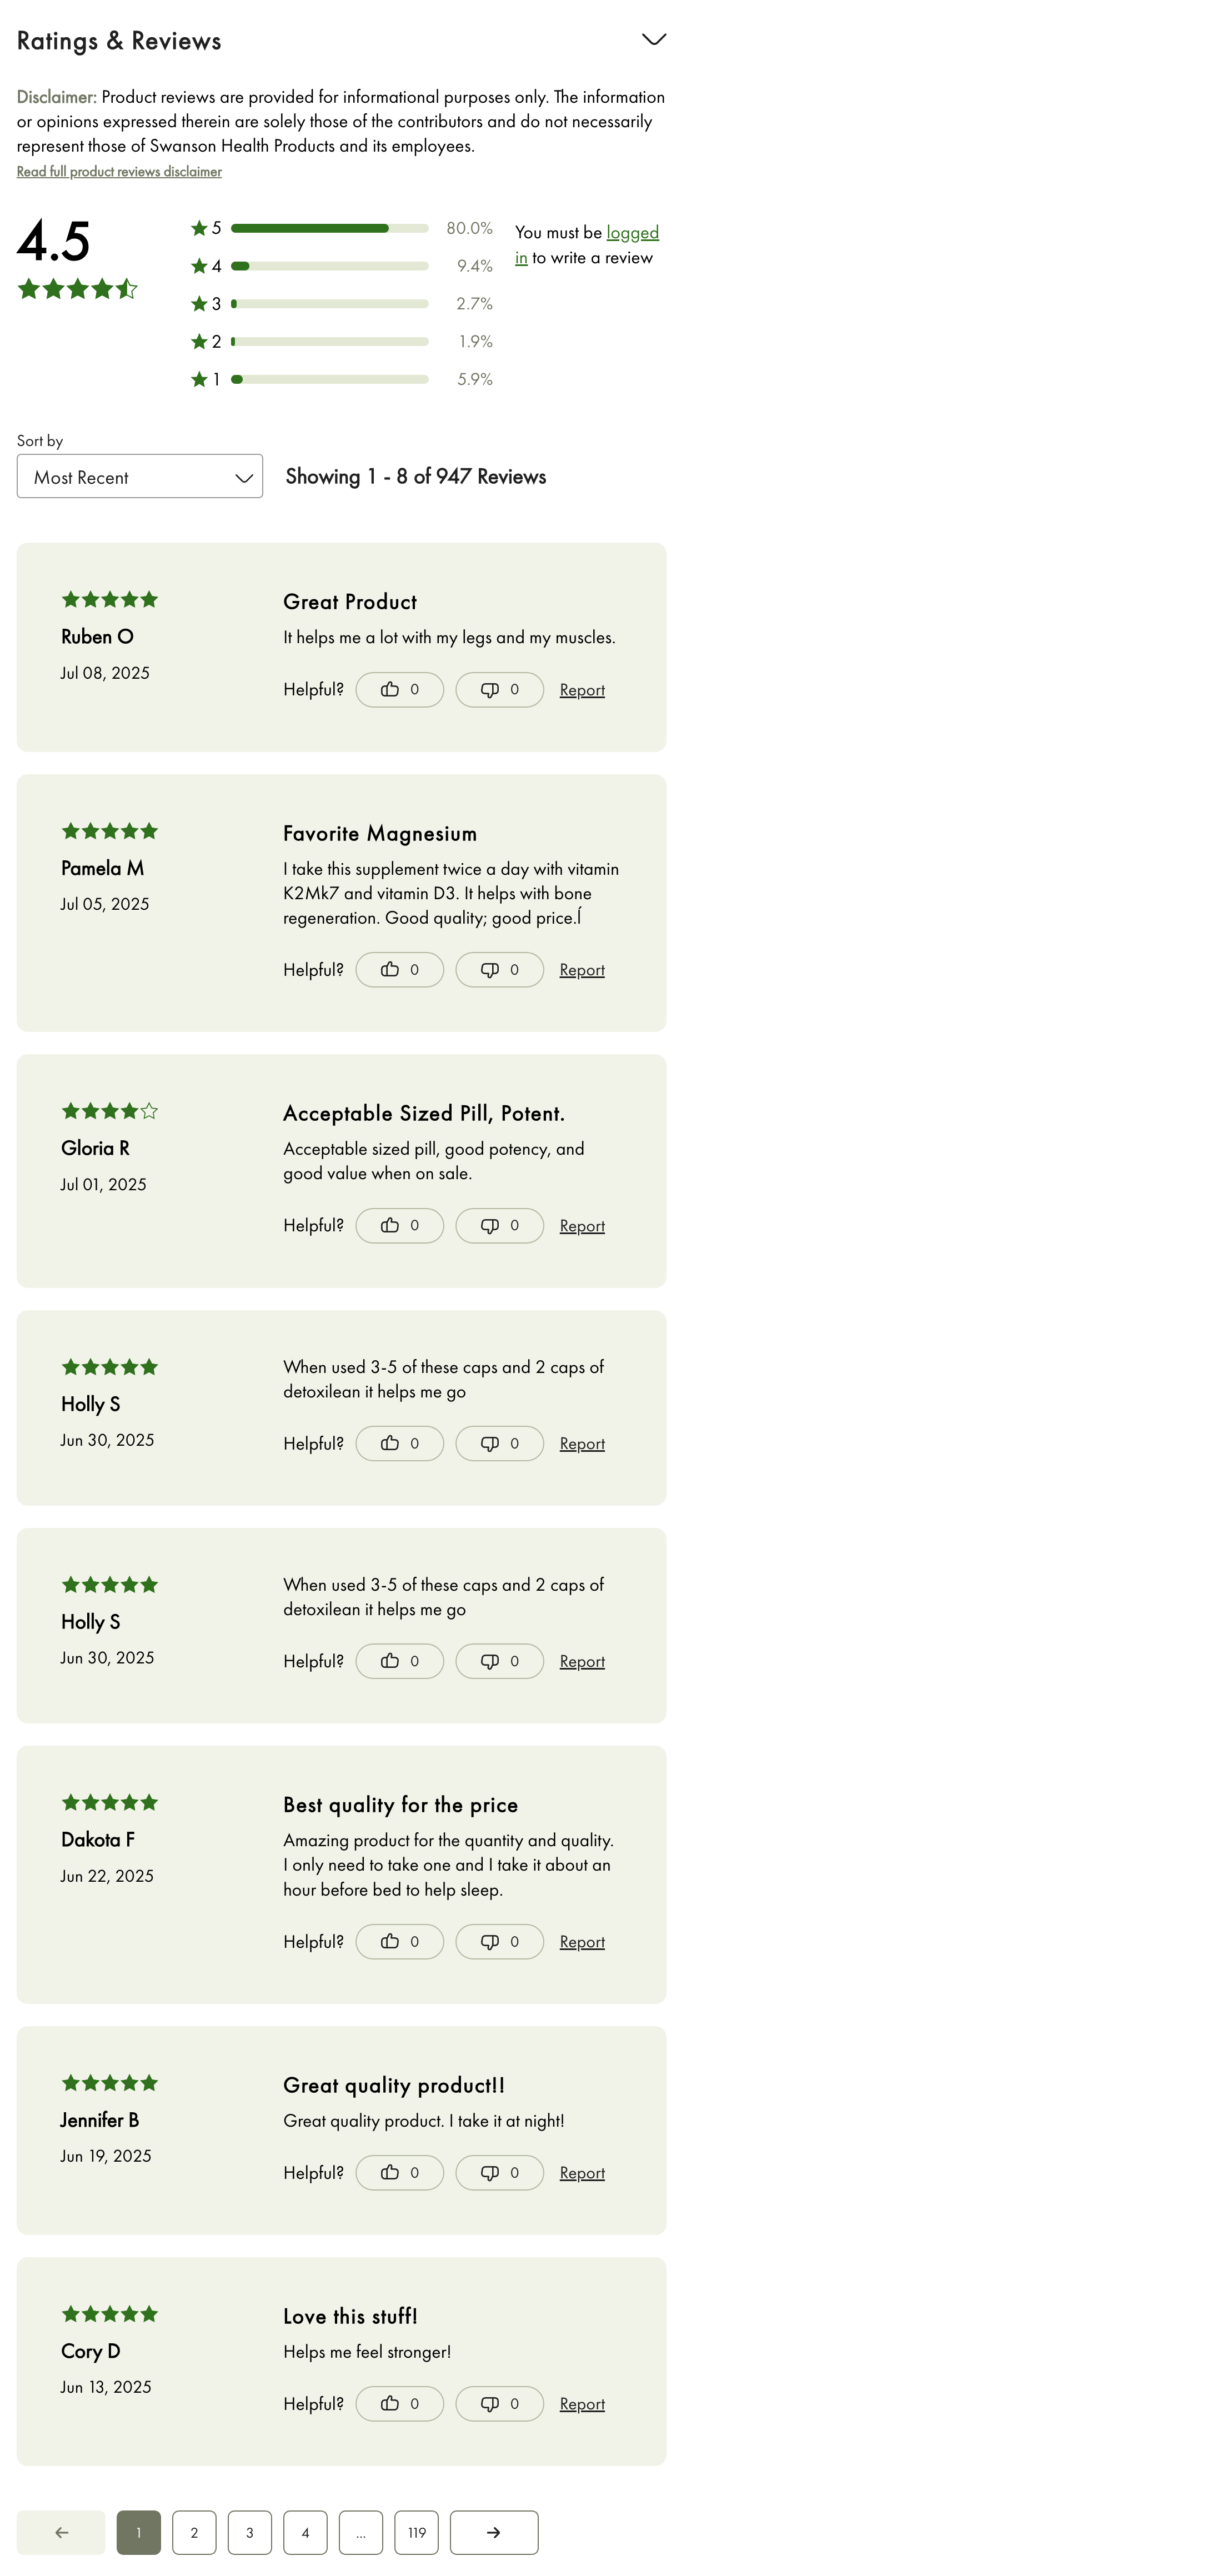Thumbs up Jennifer B's review

(x=399, y=2173)
